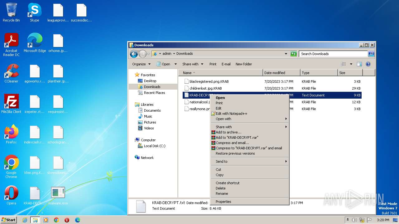The height and width of the screenshot is (224, 399).
Task: Launch FileZilla Client shortcut
Action: click(x=11, y=104)
